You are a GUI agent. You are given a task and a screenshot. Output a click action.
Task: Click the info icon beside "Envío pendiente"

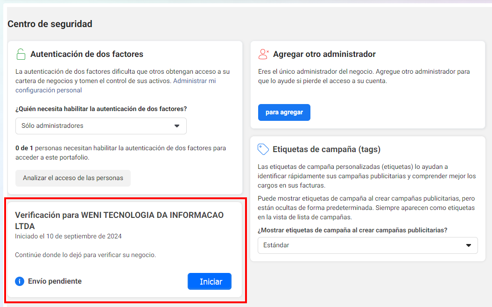pyautogui.click(x=19, y=281)
